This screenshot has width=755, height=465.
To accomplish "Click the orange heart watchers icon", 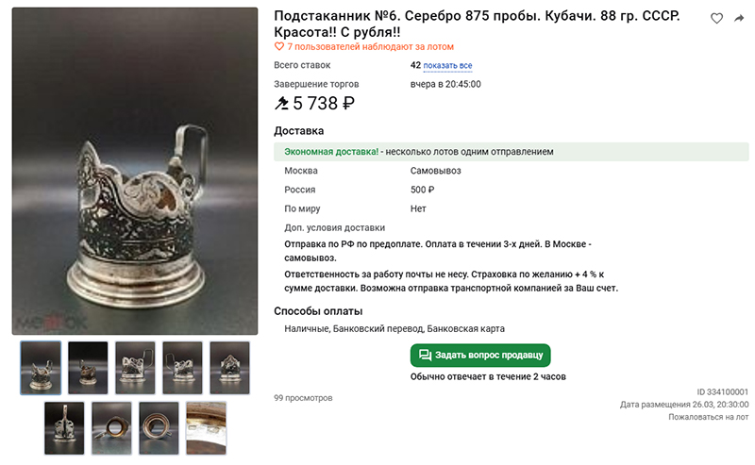I will (278, 47).
